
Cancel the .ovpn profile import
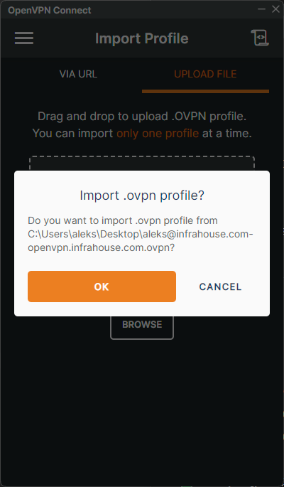pyautogui.click(x=220, y=287)
